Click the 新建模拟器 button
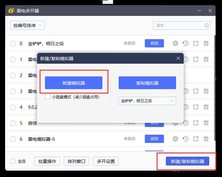The height and width of the screenshot is (177, 222). (x=74, y=83)
